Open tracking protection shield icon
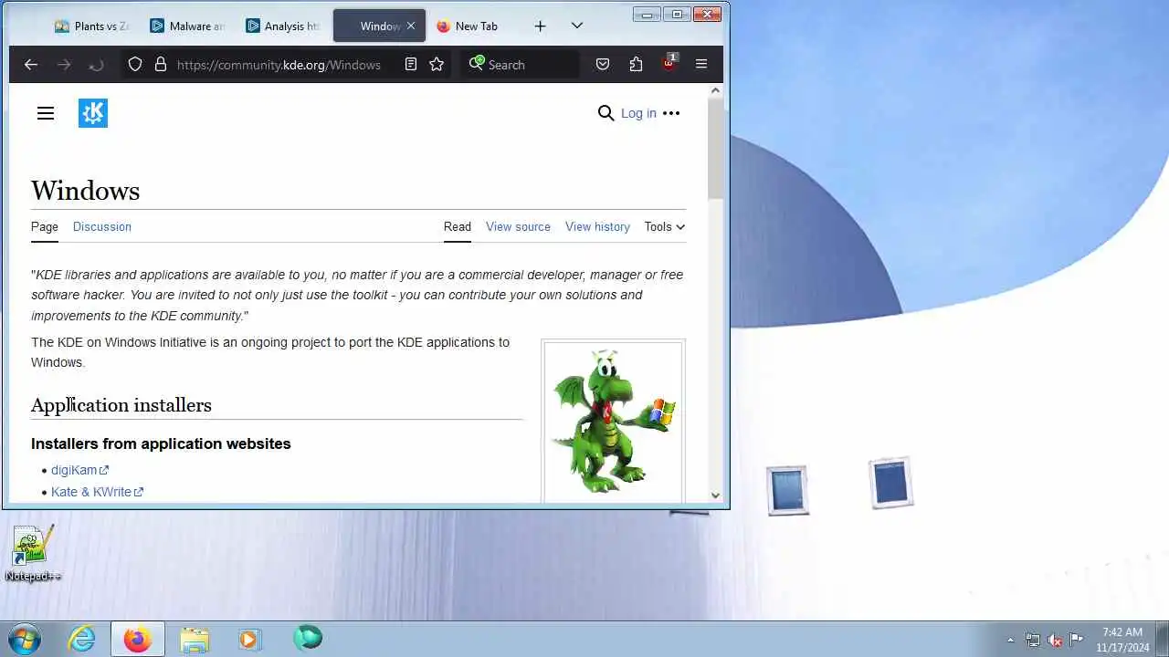This screenshot has height=657, width=1169. coord(135,64)
